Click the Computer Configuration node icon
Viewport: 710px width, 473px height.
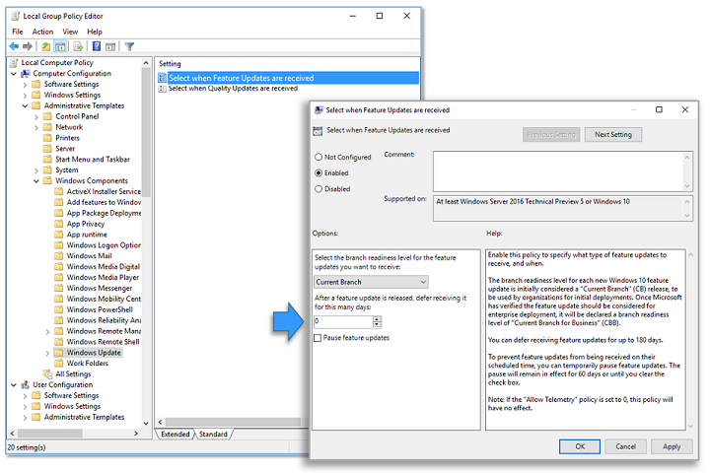[x=25, y=74]
